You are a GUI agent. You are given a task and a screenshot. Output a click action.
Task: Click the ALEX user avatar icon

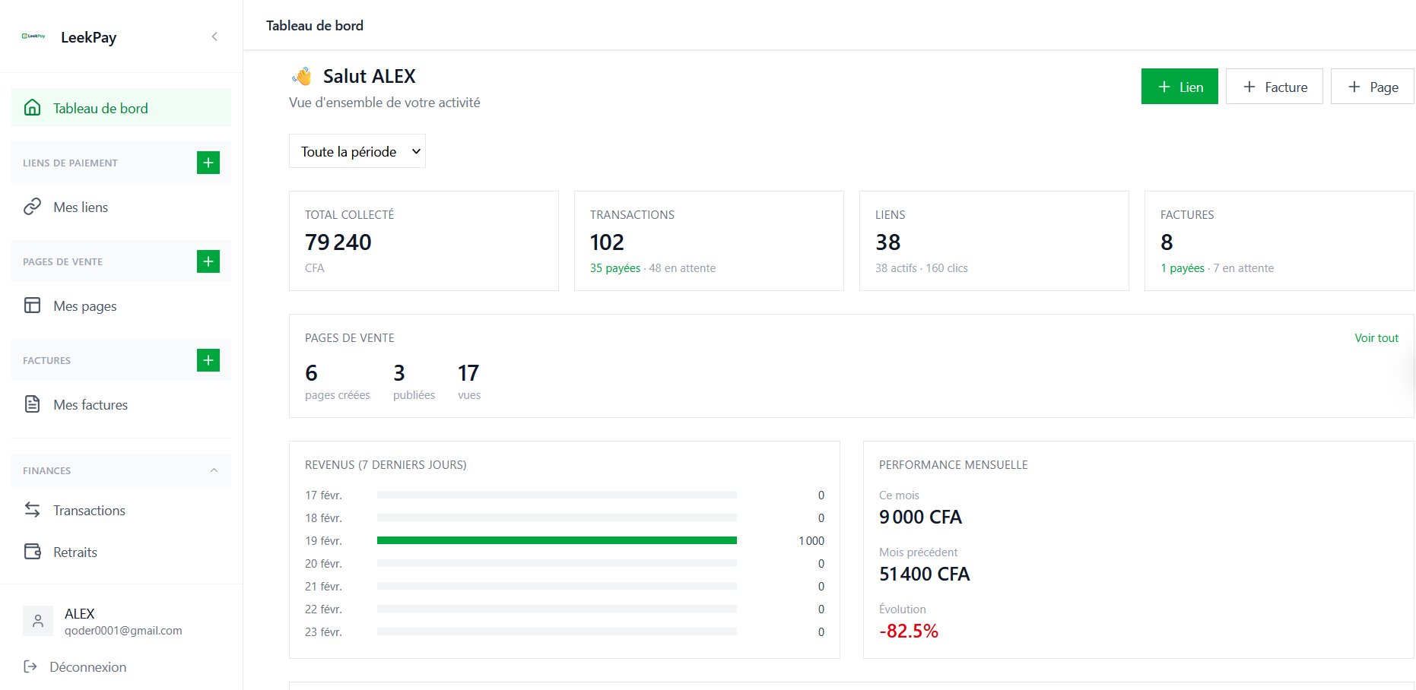(37, 621)
